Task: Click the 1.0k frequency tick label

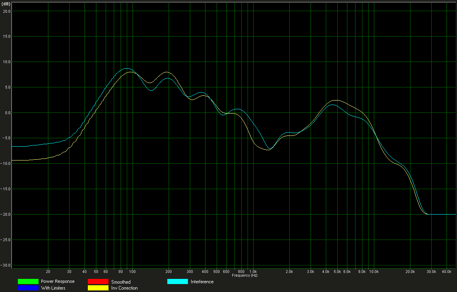Action: (253, 272)
